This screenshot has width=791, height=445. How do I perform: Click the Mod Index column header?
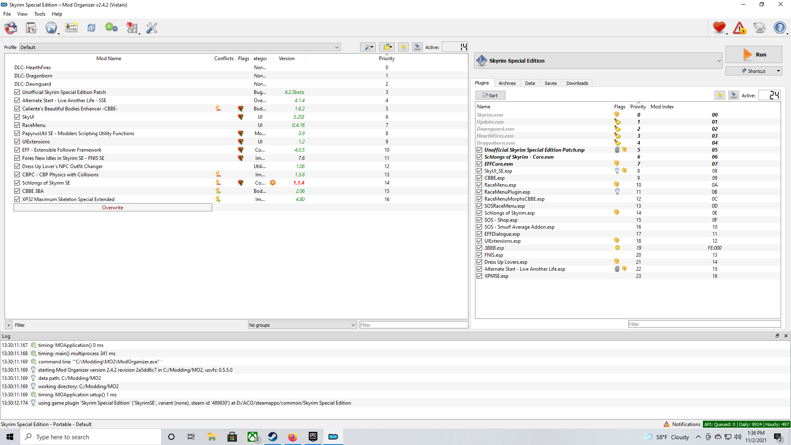[x=662, y=107]
